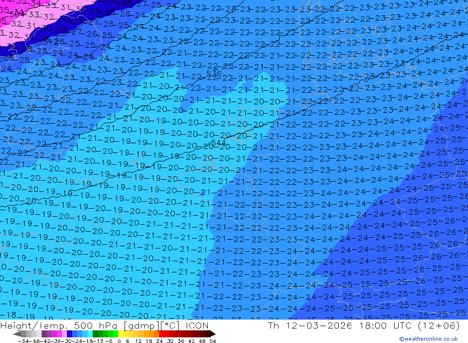Click the "54" label on the color scale

point(212,341)
